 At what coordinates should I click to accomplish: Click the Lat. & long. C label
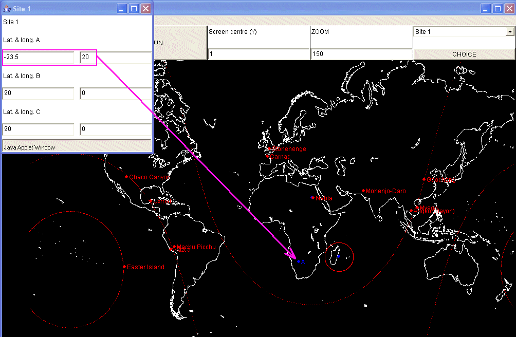point(22,112)
